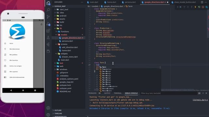The width and height of the screenshot is (209, 117).
Task: Expand the TIMELINE section
Action: pyautogui.click(x=58, y=113)
